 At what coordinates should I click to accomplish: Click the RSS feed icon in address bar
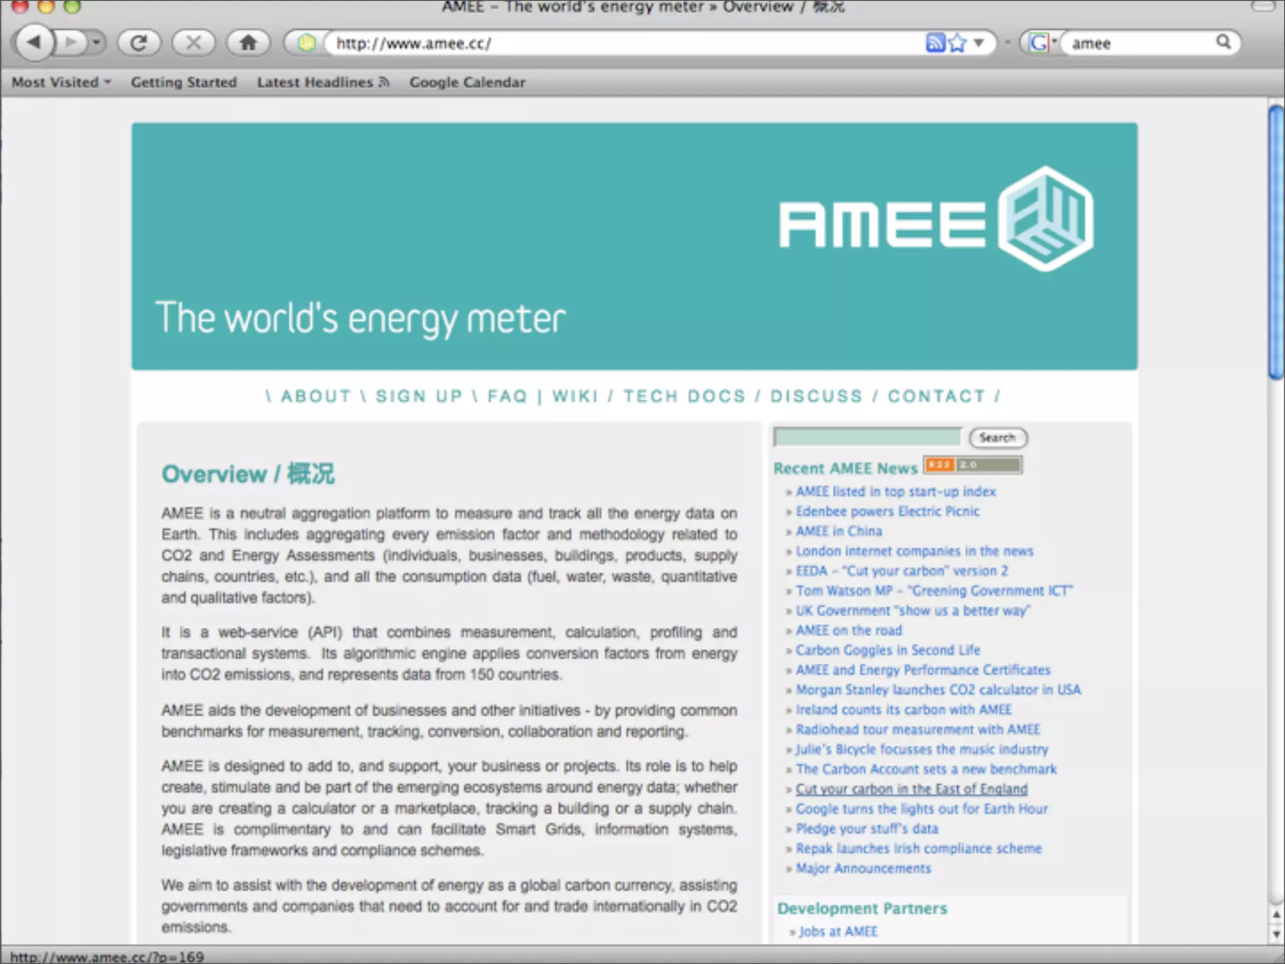[x=935, y=43]
